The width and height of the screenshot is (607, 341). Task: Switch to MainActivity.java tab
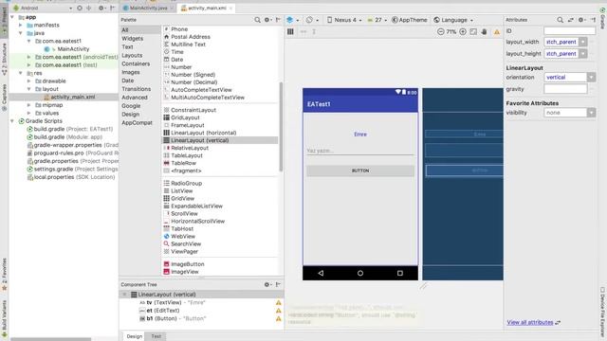[x=148, y=8]
